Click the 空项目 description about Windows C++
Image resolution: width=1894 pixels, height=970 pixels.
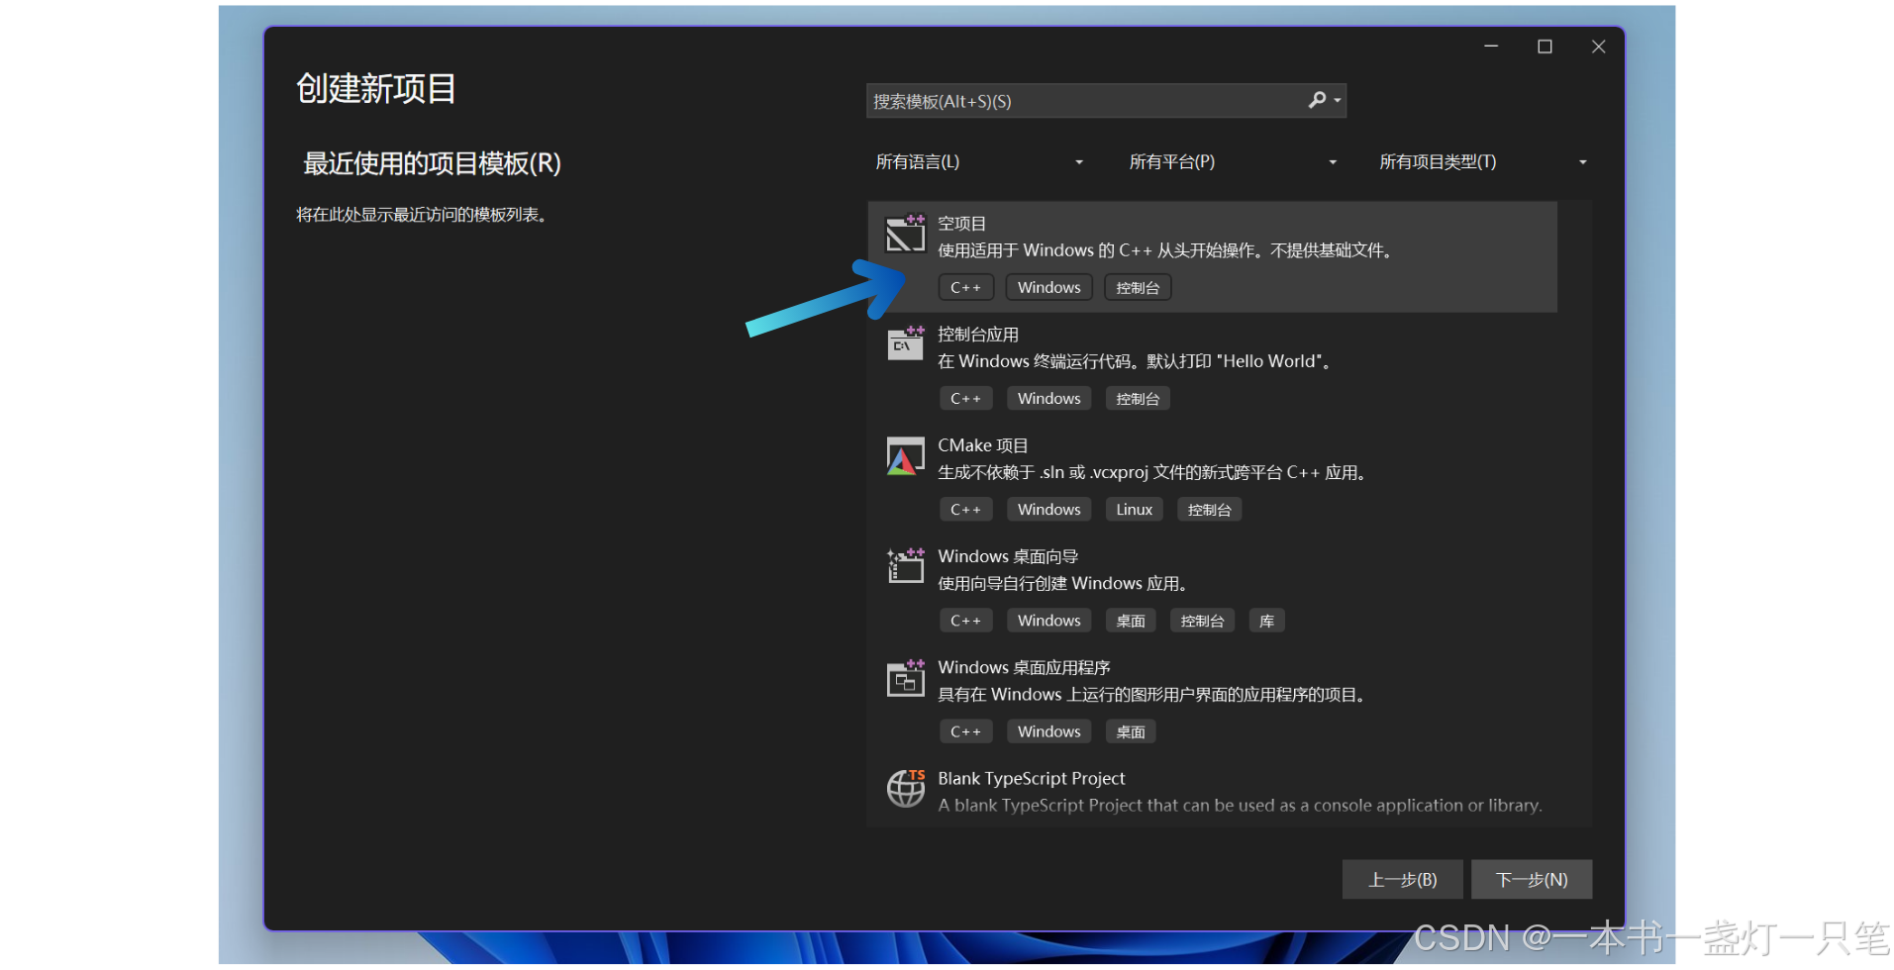(x=1167, y=250)
